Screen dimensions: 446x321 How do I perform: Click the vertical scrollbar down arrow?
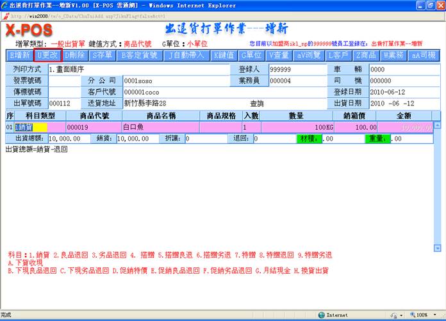(437, 247)
